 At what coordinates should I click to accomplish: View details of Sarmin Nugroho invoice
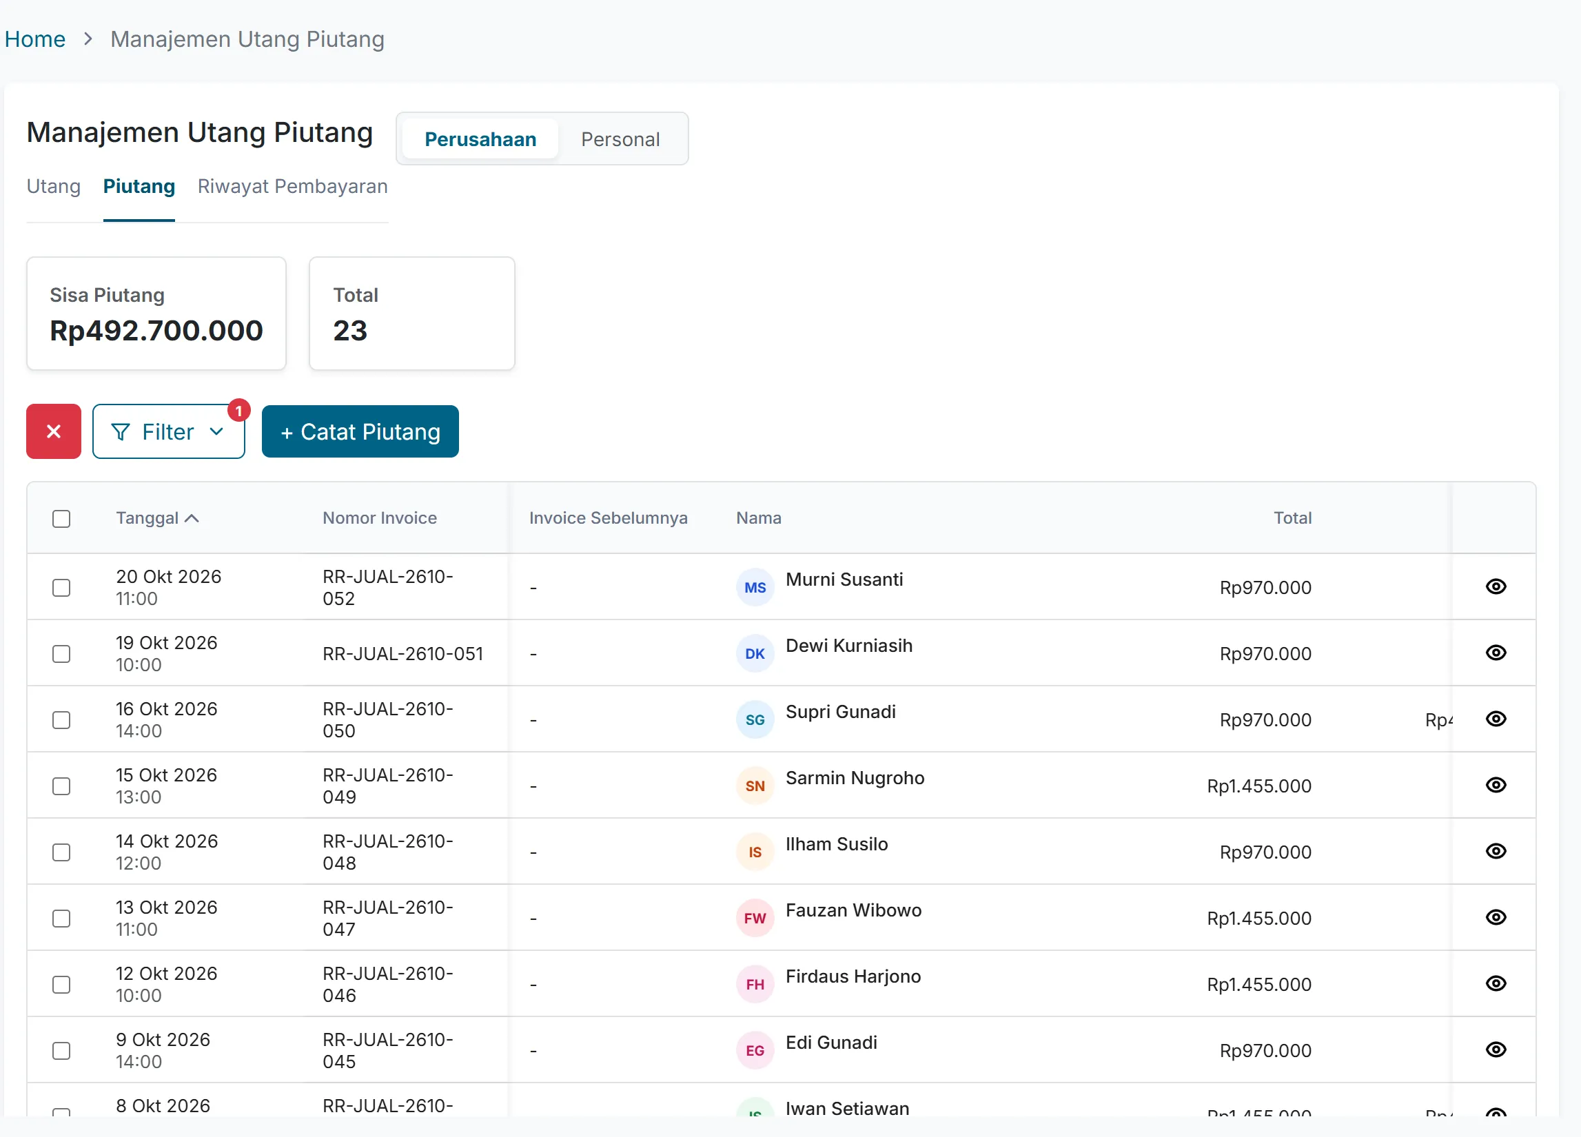(x=1496, y=785)
